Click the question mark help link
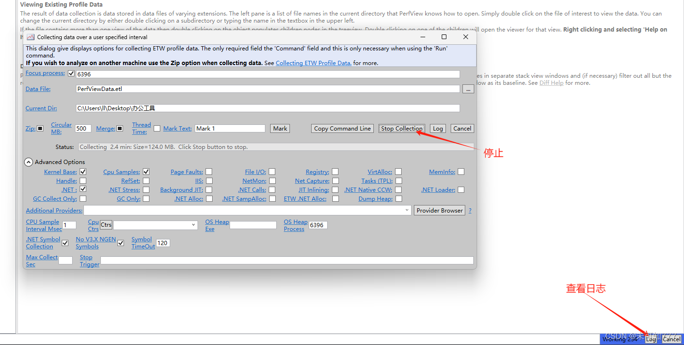The image size is (684, 345). click(x=470, y=210)
